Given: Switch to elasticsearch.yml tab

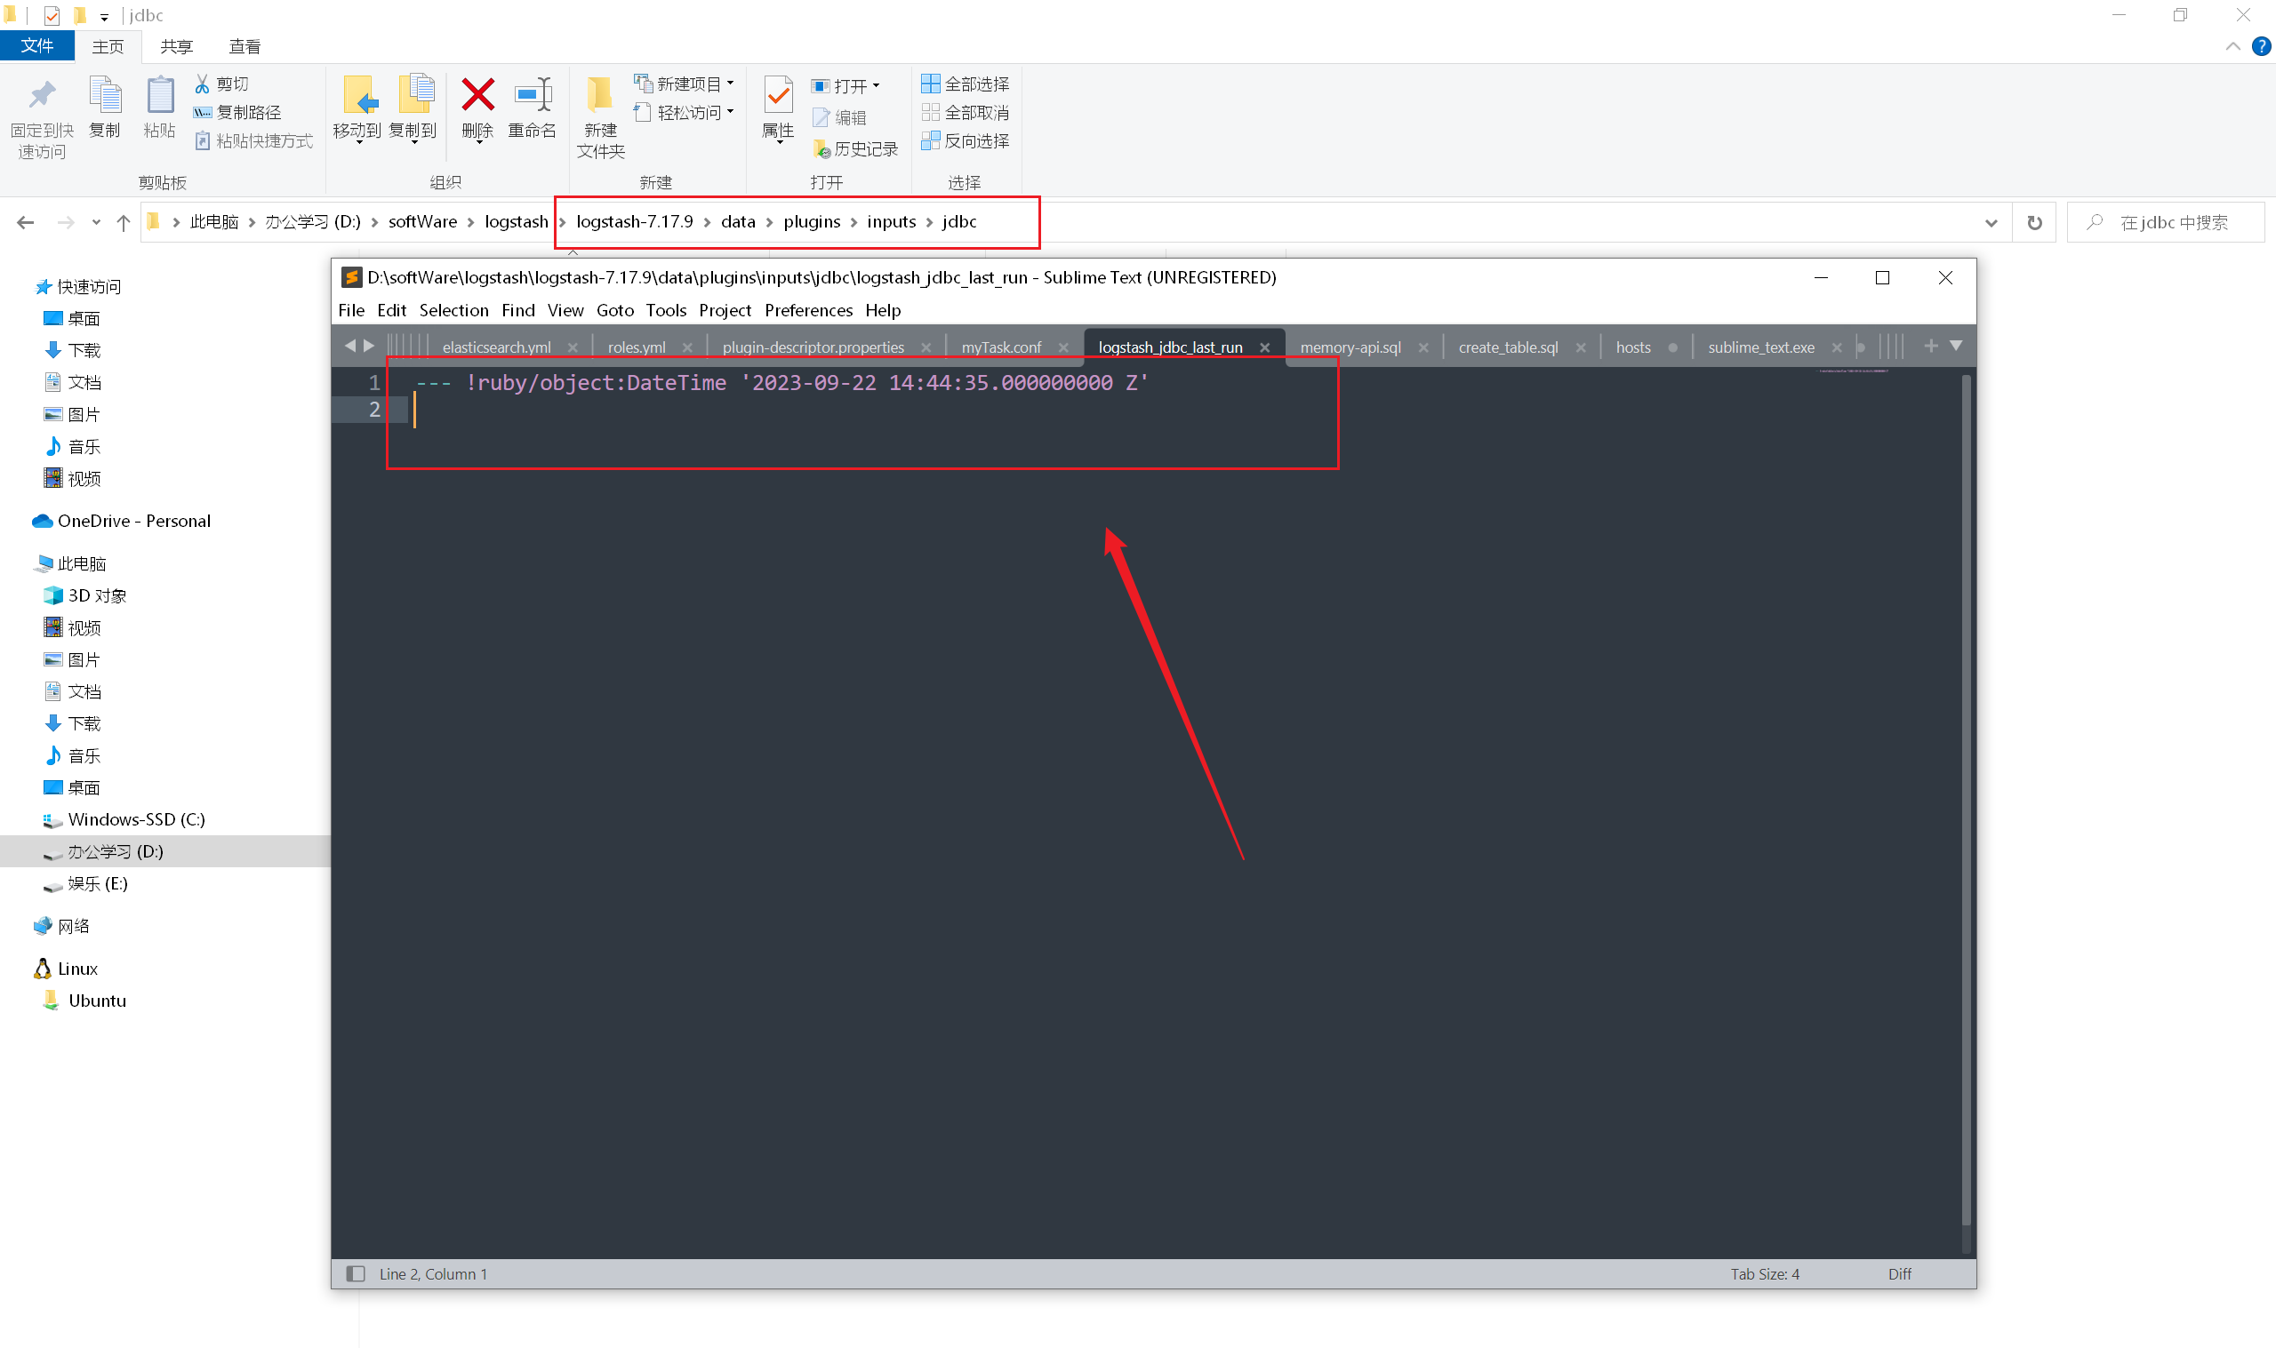Looking at the screenshot, I should tap(497, 347).
